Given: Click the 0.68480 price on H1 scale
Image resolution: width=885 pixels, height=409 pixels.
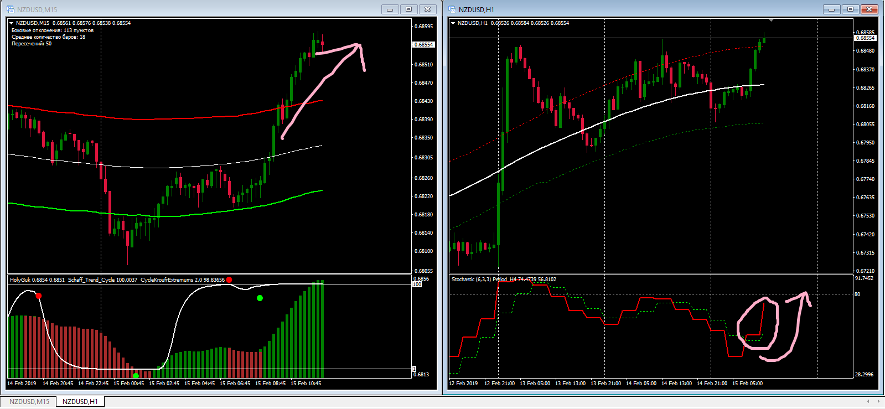Looking at the screenshot, I should click(x=866, y=51).
